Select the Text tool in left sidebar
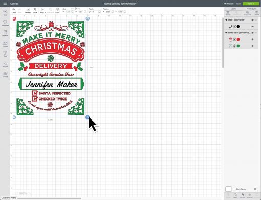 5,54
